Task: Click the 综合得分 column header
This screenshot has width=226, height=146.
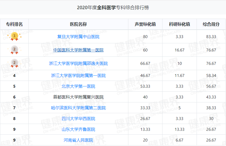Action: pos(211,24)
